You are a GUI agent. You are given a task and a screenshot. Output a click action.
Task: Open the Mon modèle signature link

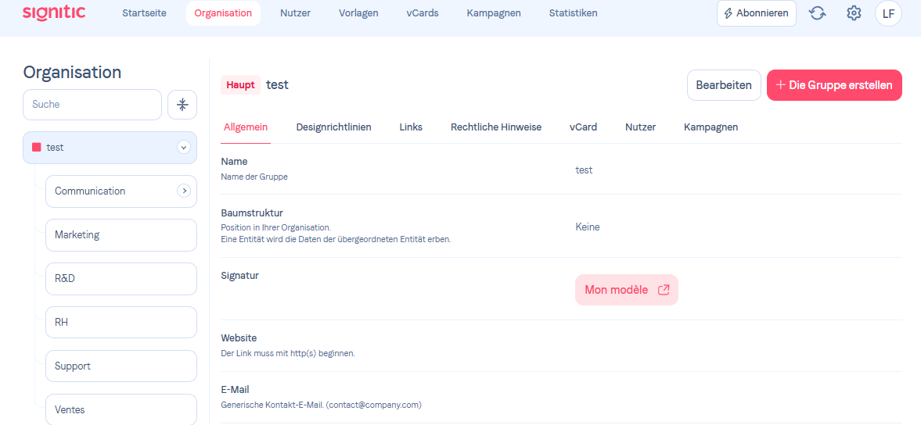coord(626,290)
